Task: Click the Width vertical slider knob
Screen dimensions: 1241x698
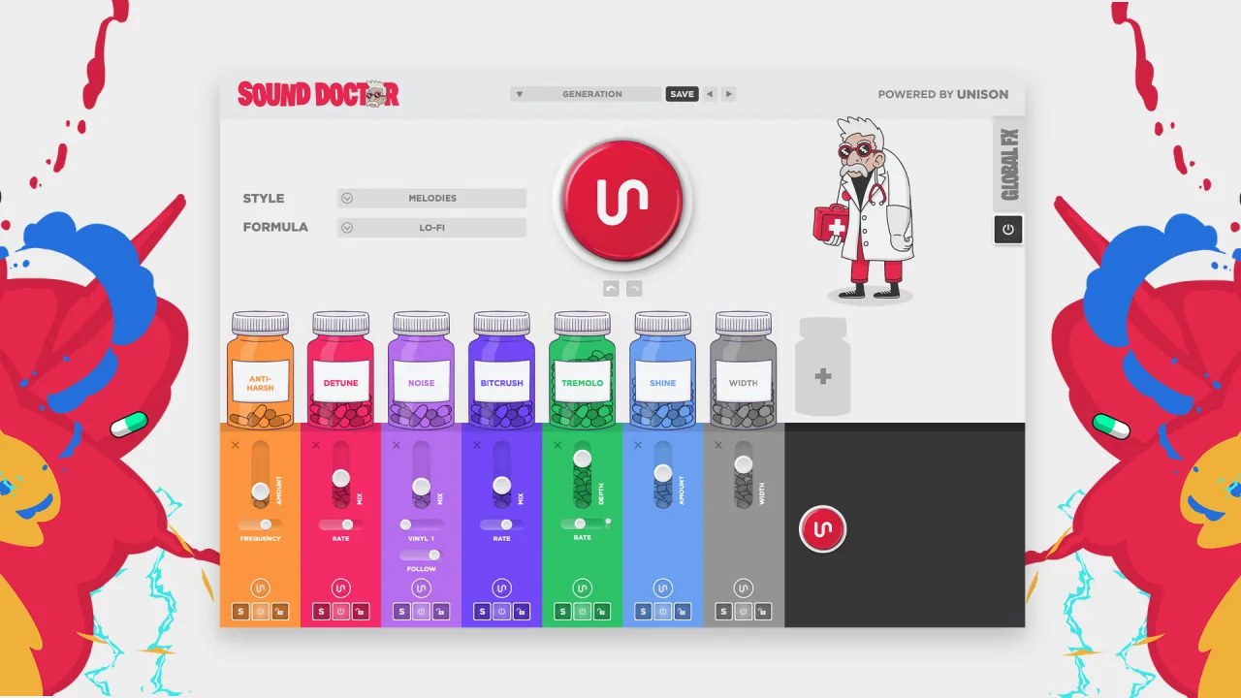Action: coord(743,463)
